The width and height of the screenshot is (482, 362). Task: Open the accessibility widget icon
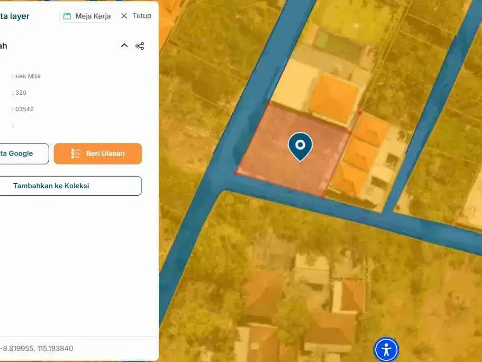coord(386,349)
